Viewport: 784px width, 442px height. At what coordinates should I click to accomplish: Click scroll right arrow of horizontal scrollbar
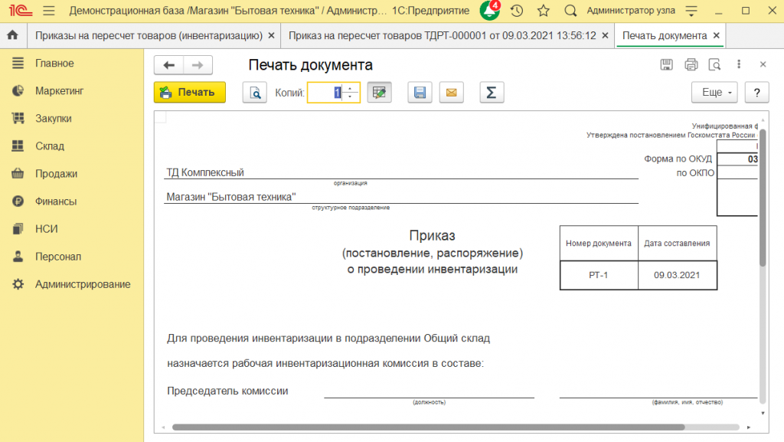(x=749, y=427)
